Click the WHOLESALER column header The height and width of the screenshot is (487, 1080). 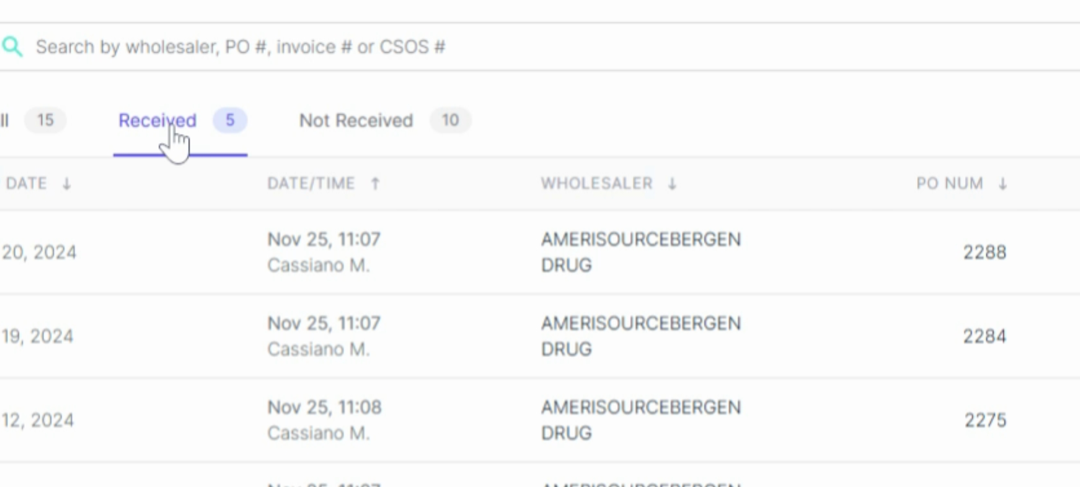click(597, 184)
